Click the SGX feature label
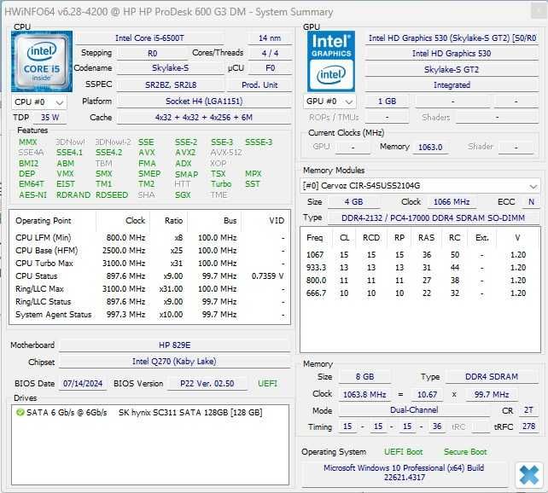This screenshot has width=548, height=493. click(183, 194)
